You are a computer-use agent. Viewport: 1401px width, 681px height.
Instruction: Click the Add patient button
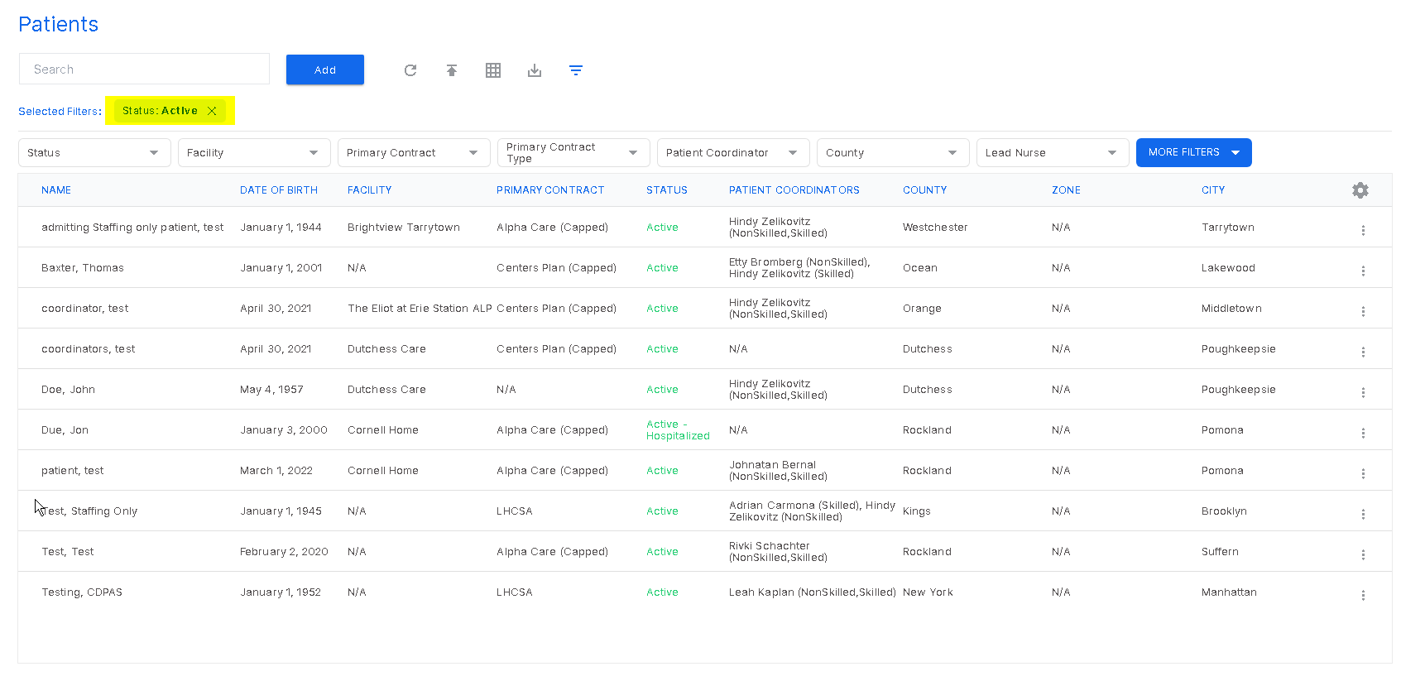point(325,70)
